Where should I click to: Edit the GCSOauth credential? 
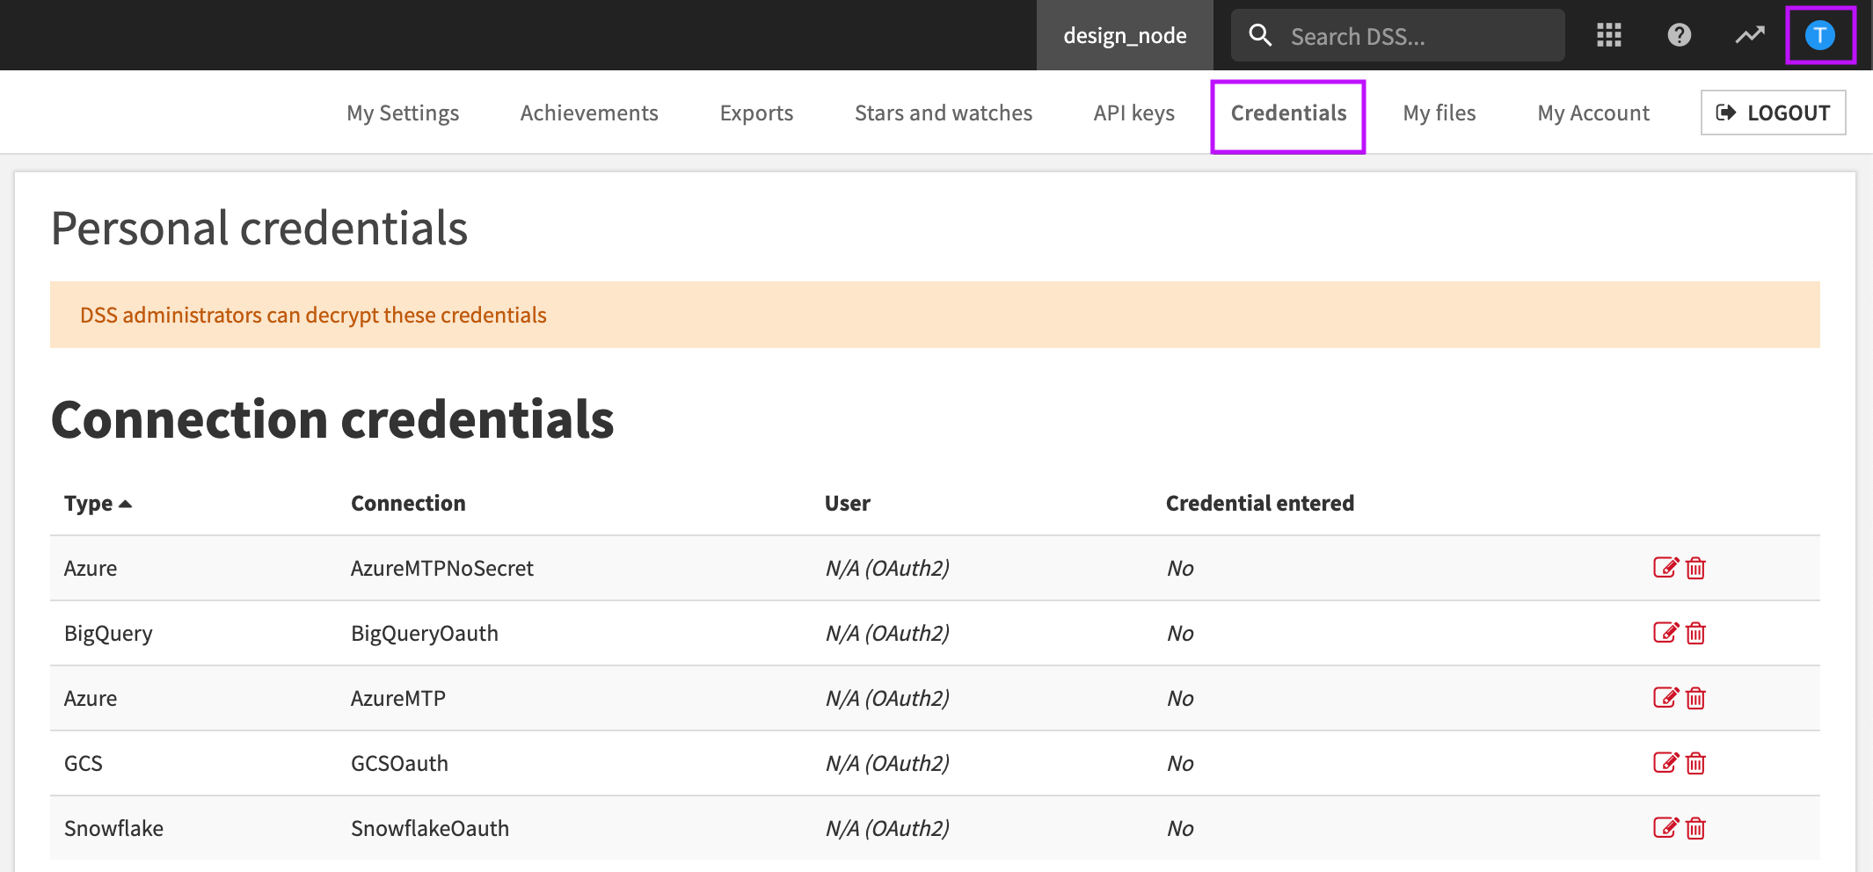pos(1665,763)
